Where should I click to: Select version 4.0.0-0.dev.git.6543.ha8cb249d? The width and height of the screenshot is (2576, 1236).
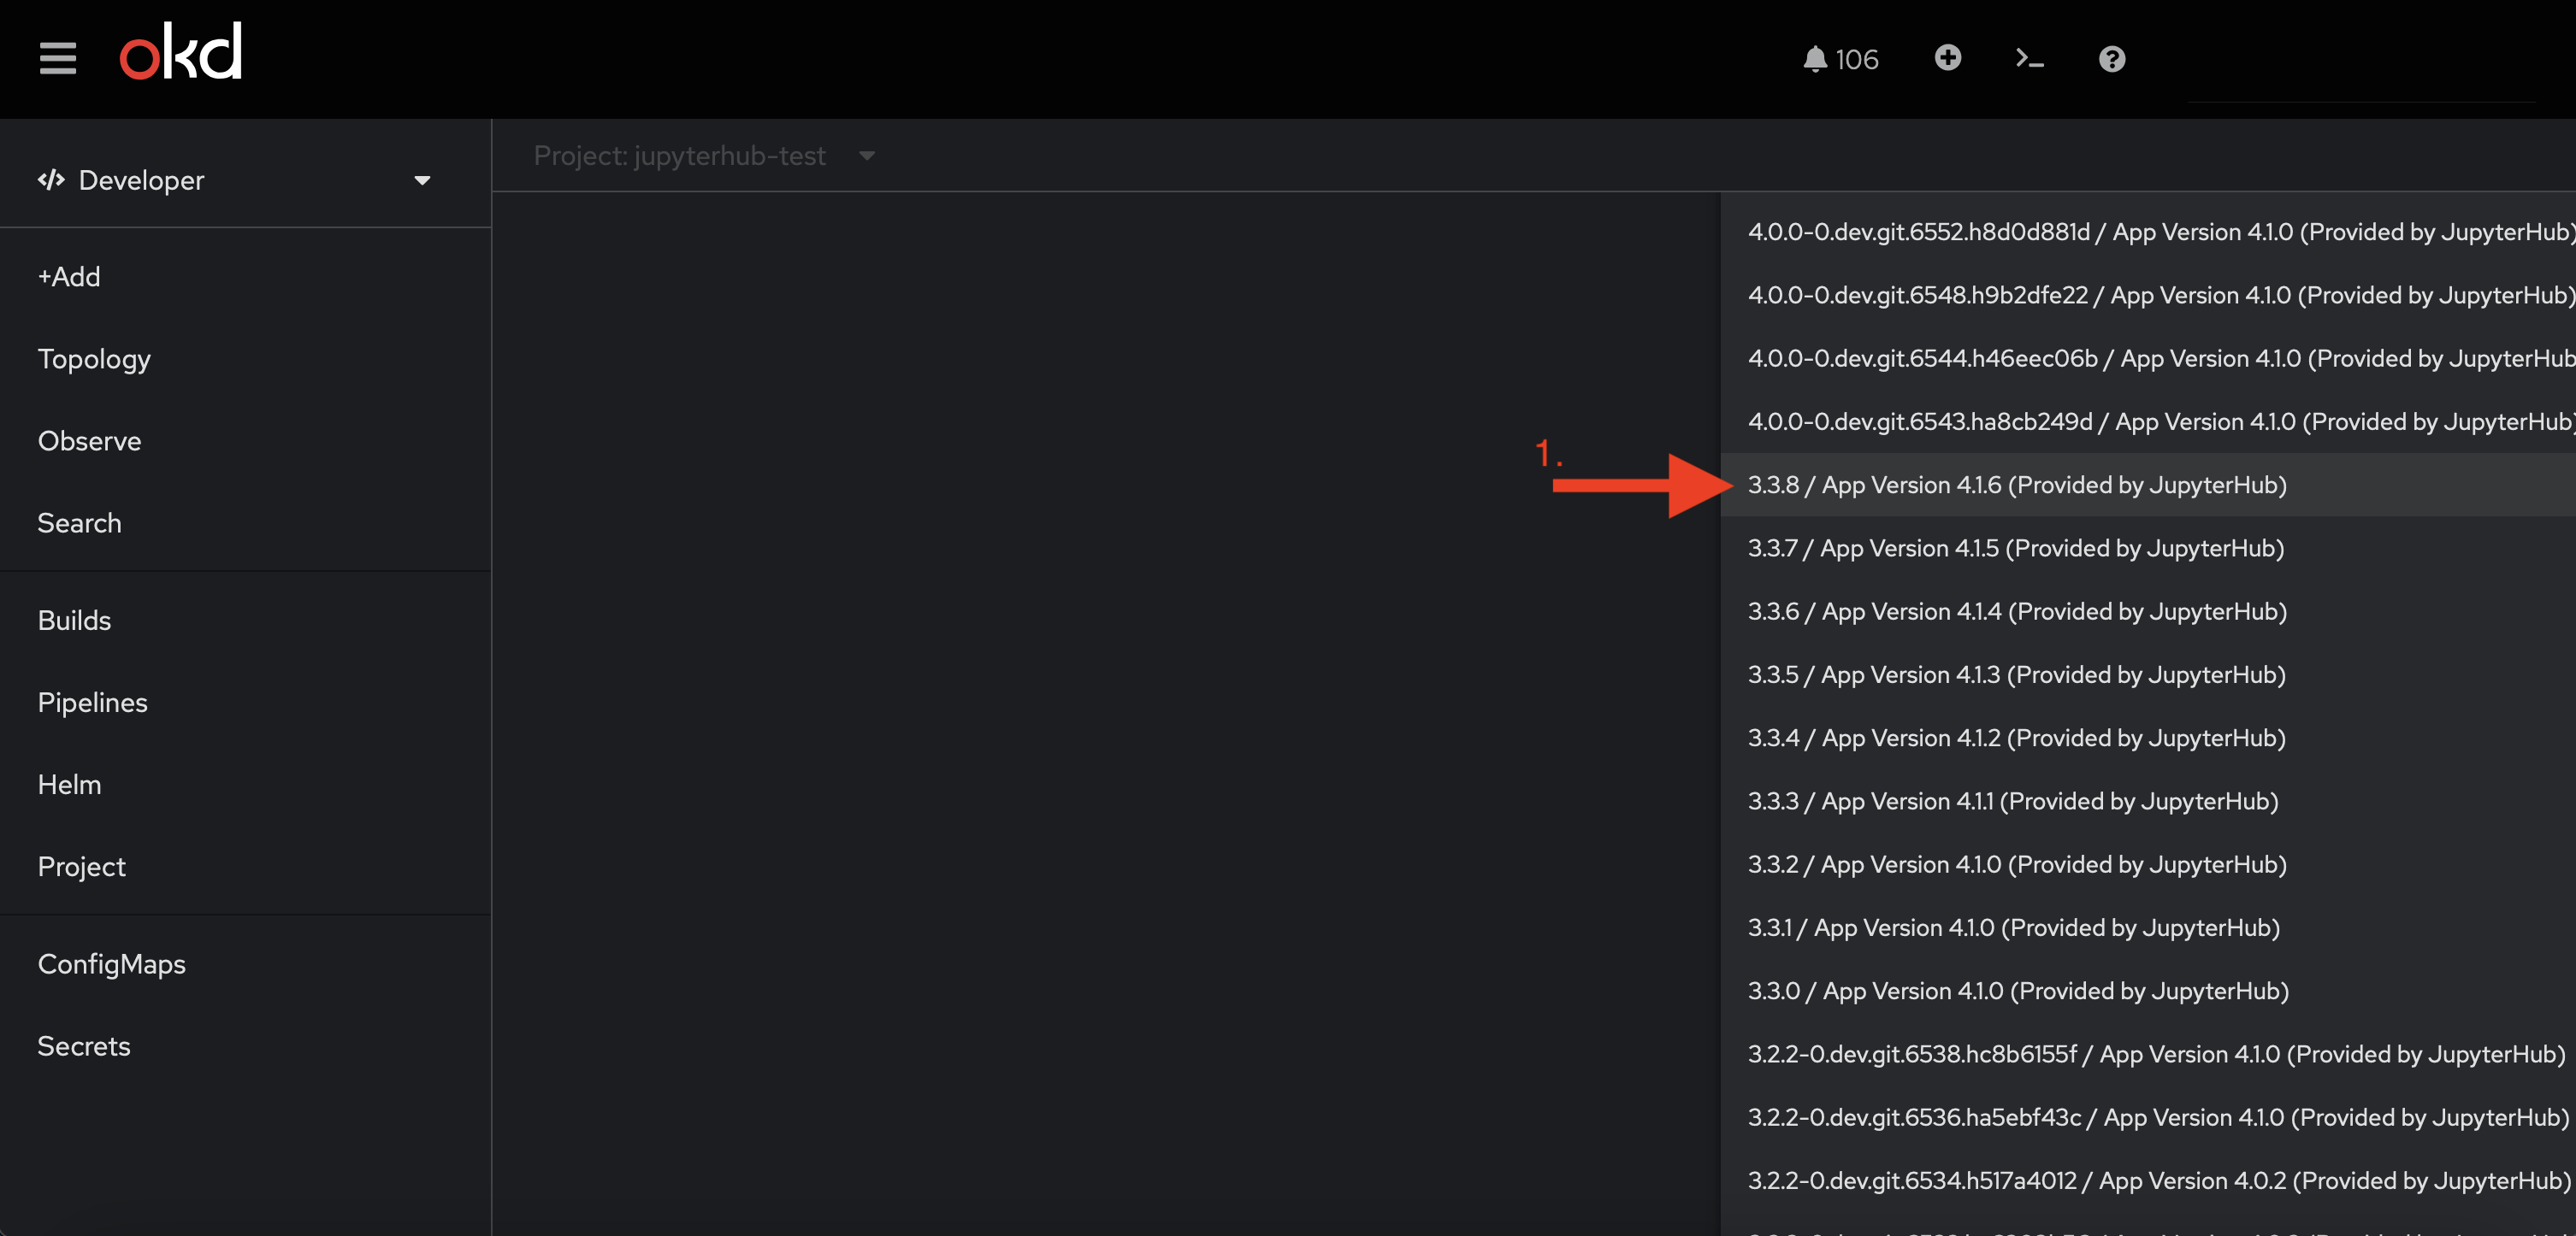(x=2148, y=421)
